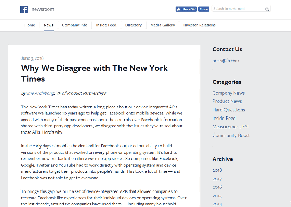
Task: Click the Facebook logo icon
Action: 24,10
